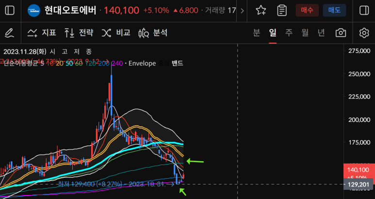The image size is (375, 199).
Task: Switch to 분 minute chart tab
Action: (x=256, y=33)
